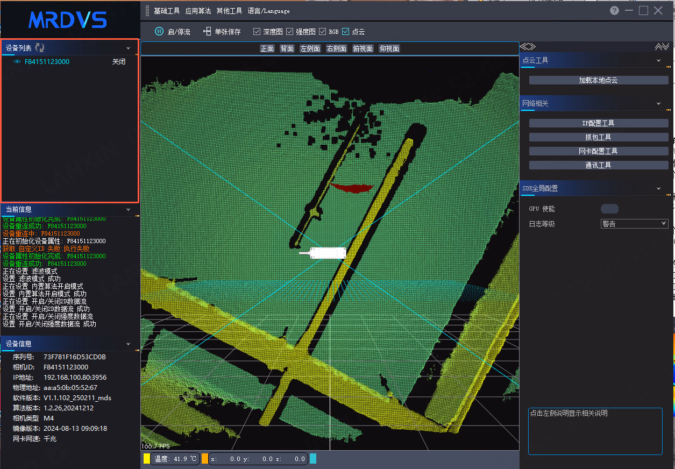675x469 pixels.
Task: Click the single frame save icon
Action: [x=207, y=31]
